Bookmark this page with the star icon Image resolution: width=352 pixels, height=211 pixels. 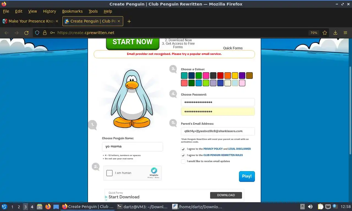click(325, 33)
